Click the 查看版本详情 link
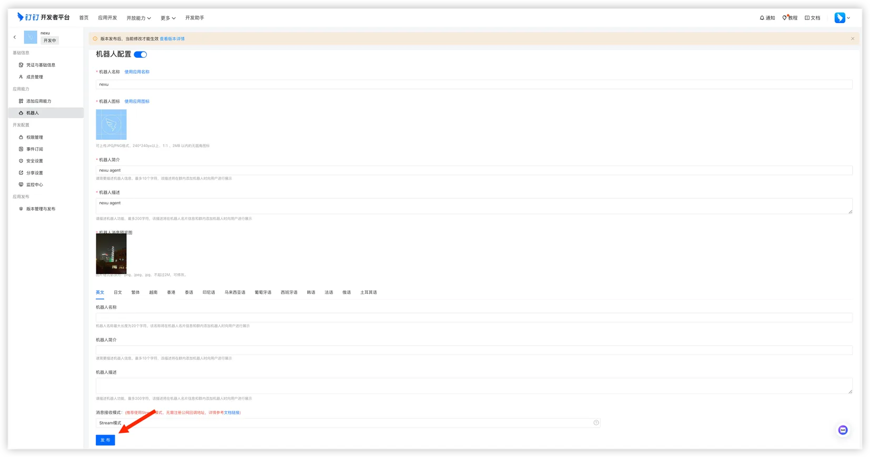Viewport: 870px width, 457px height. coord(172,39)
